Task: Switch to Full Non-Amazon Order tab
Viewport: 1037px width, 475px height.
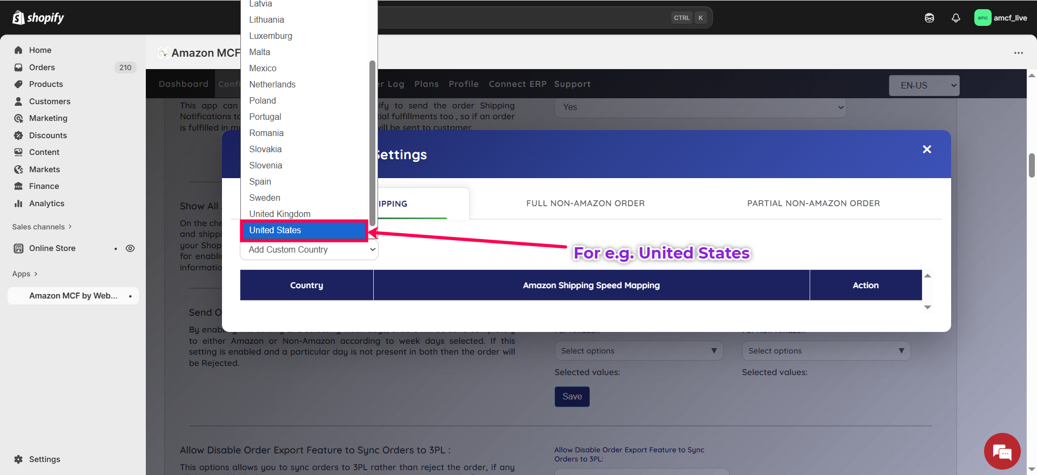Action: [585, 203]
